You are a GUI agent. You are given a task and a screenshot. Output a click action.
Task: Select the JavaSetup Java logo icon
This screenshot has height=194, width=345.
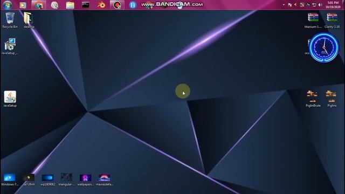pyautogui.click(x=10, y=99)
